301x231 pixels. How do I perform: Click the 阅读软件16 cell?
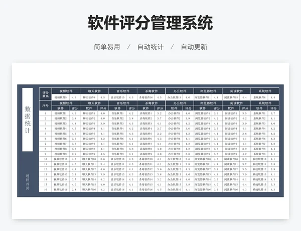[x=231, y=189]
